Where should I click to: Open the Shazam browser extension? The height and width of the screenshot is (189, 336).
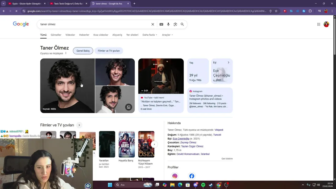[x=304, y=11]
